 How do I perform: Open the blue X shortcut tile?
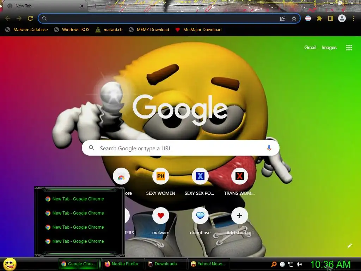200,176
